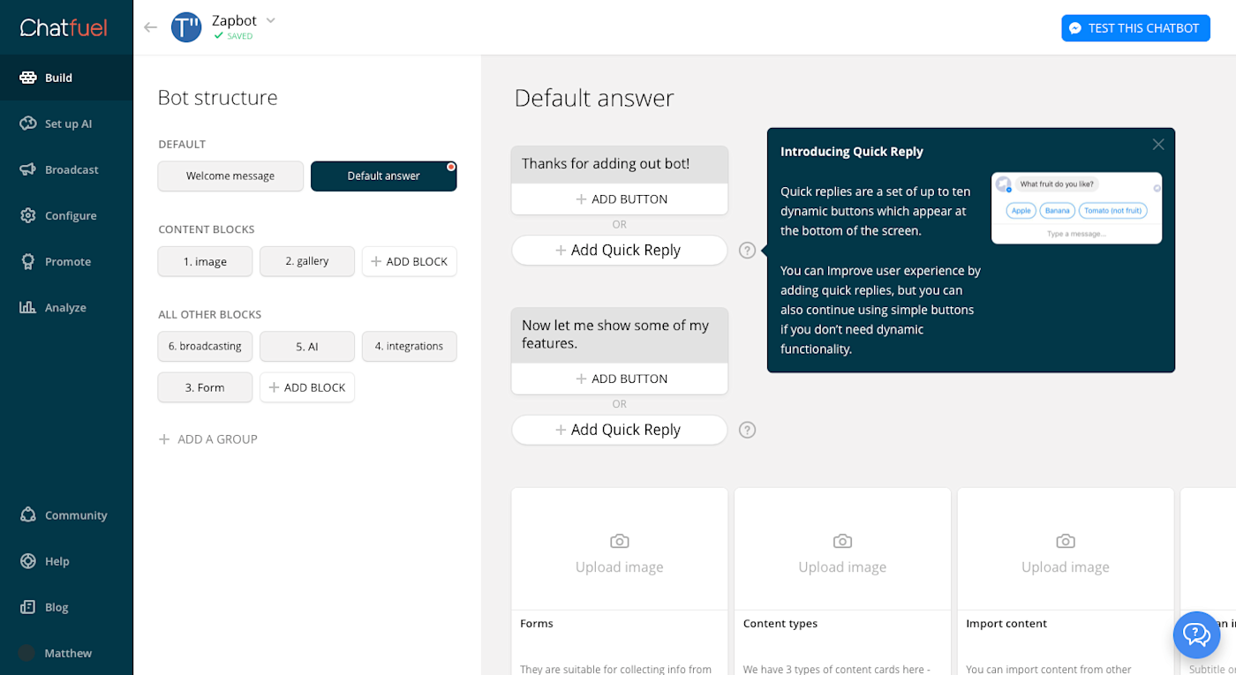Add block in Content Blocks group
The width and height of the screenshot is (1236, 675).
[410, 261]
